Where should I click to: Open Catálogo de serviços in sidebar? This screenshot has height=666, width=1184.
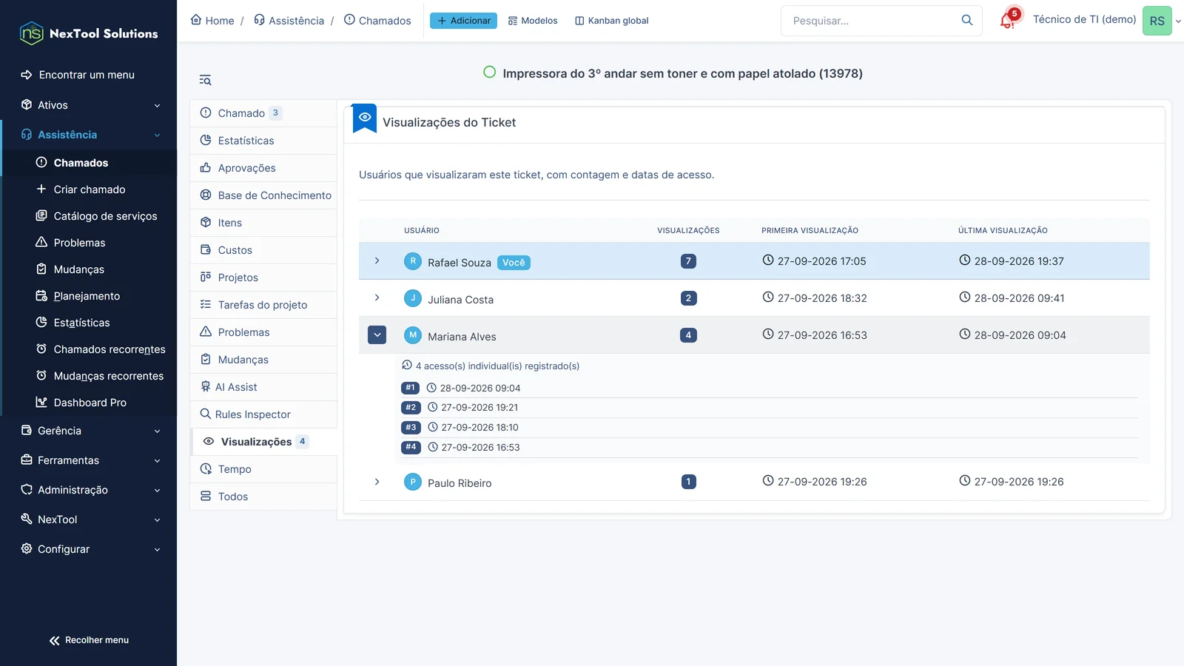point(90,216)
